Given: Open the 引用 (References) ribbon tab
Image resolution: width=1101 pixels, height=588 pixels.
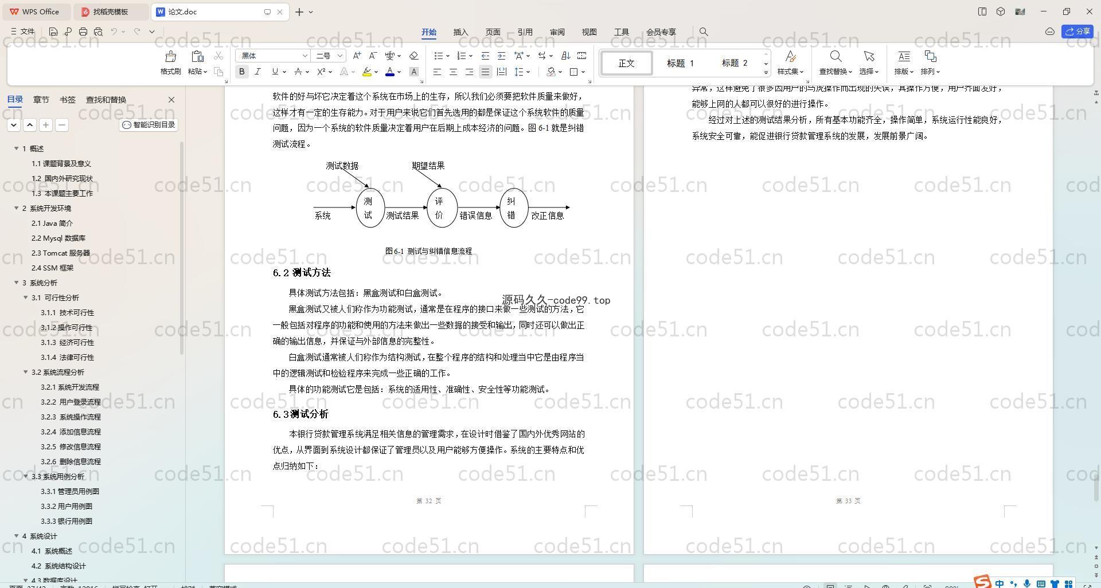Looking at the screenshot, I should [525, 32].
